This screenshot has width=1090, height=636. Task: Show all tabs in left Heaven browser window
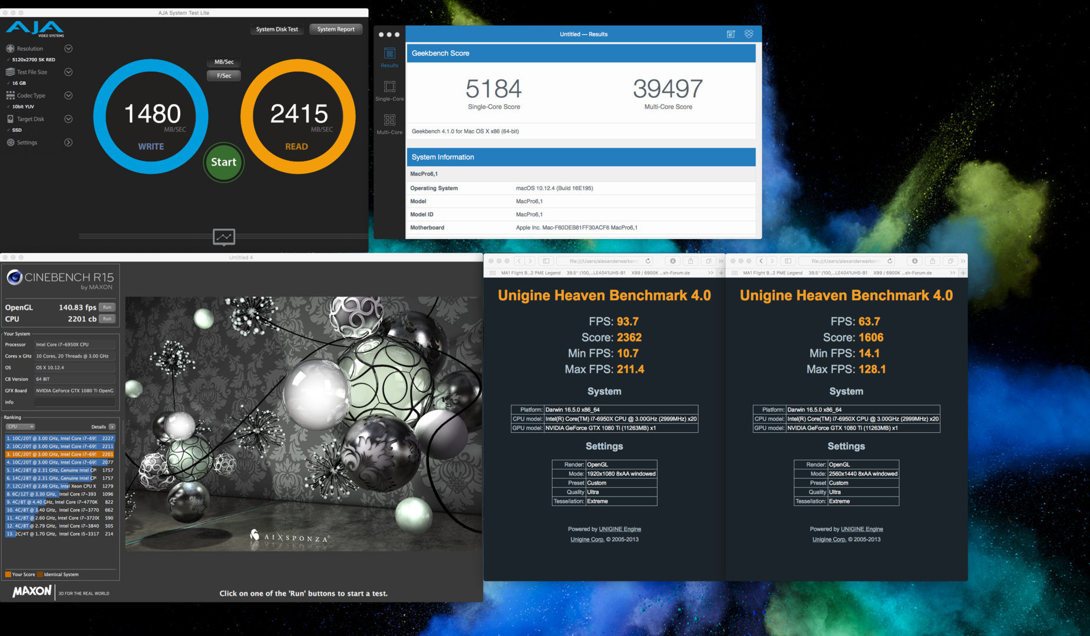pos(709,261)
